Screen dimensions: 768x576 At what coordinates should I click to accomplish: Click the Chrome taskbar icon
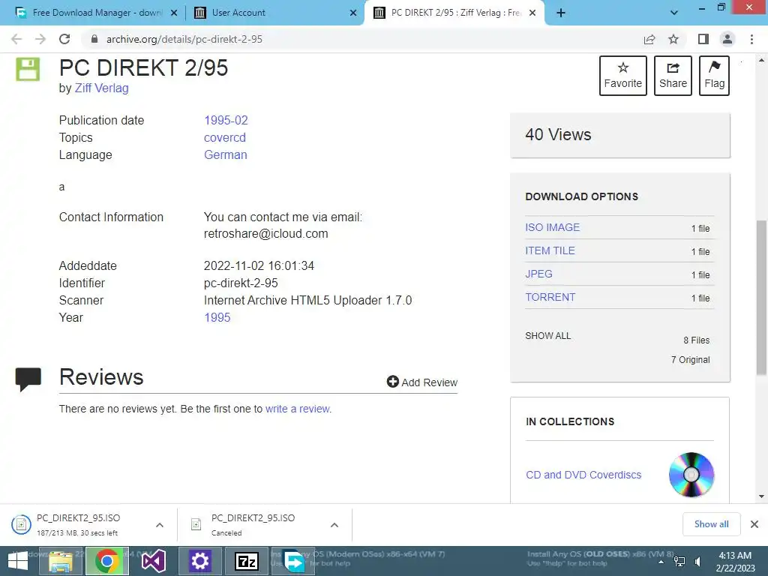107,561
